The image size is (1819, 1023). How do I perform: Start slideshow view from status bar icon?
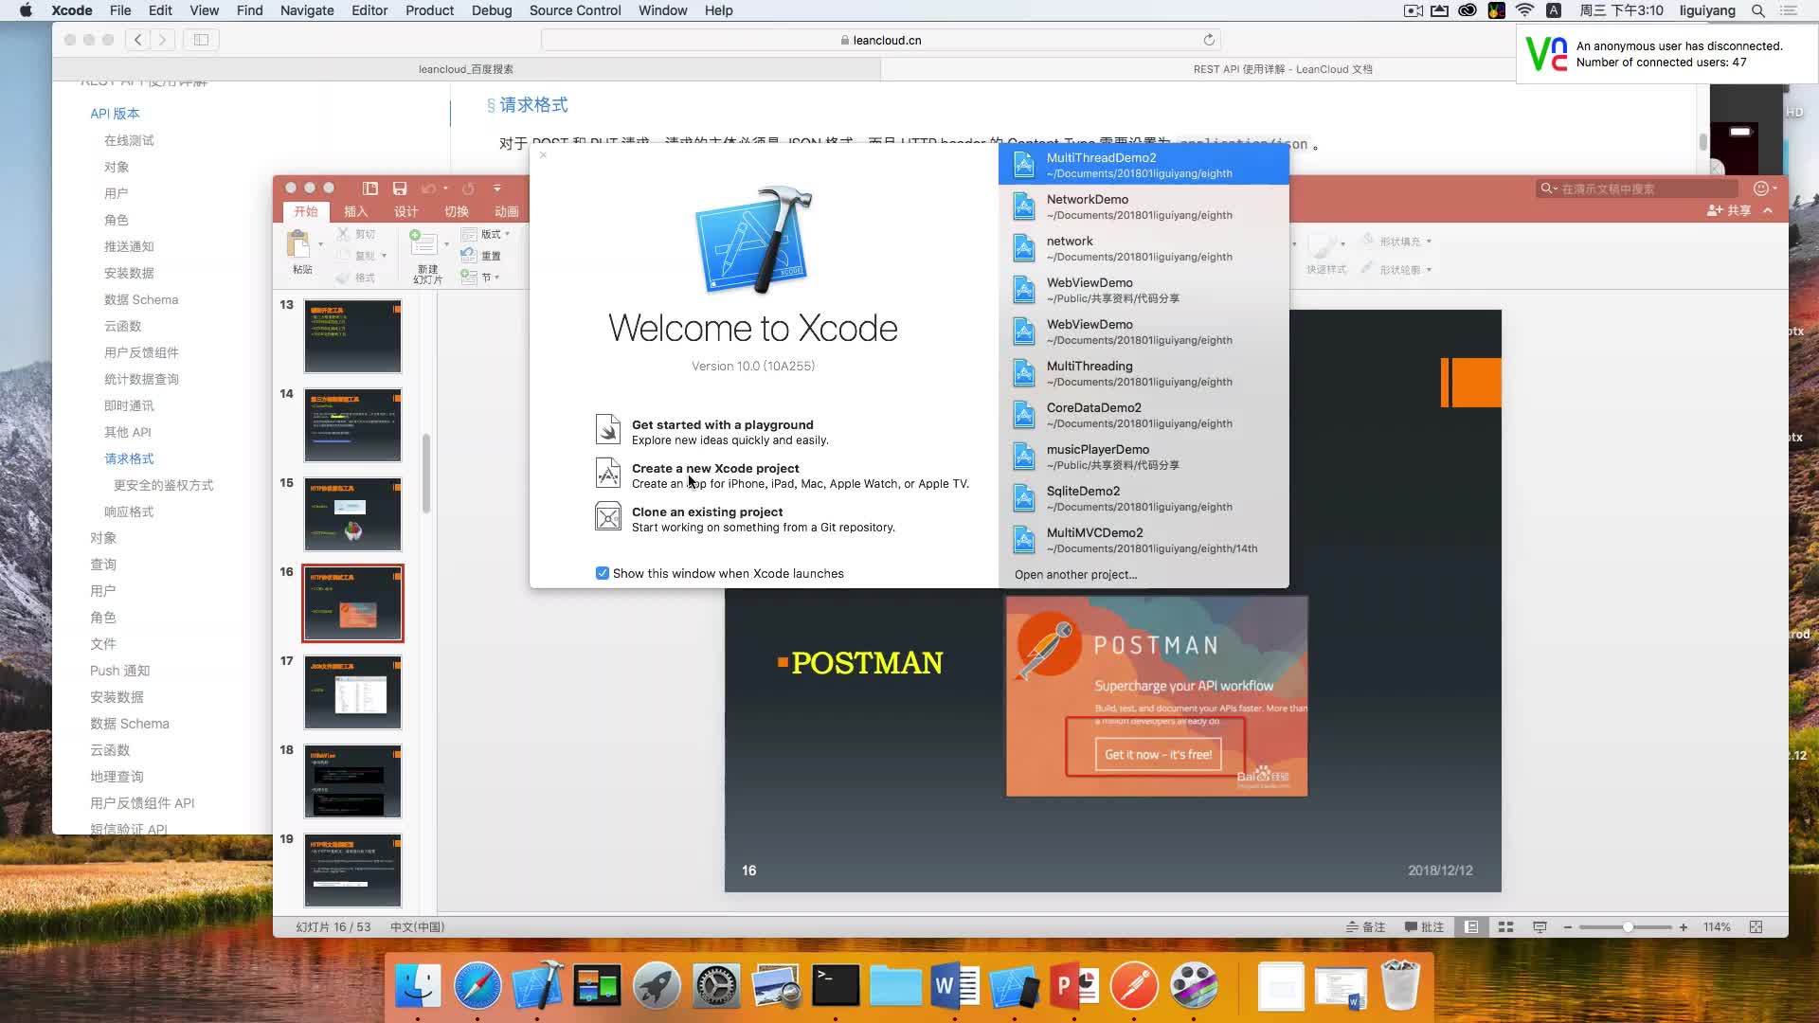[1540, 927]
